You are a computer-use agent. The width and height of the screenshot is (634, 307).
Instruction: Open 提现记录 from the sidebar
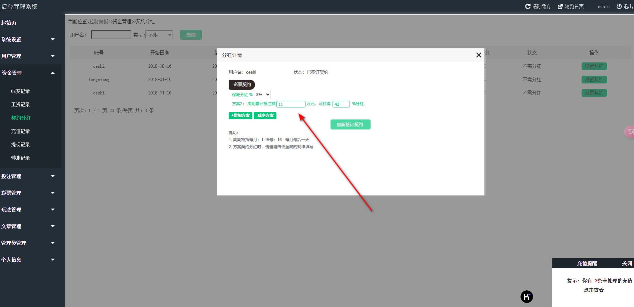pyautogui.click(x=21, y=144)
